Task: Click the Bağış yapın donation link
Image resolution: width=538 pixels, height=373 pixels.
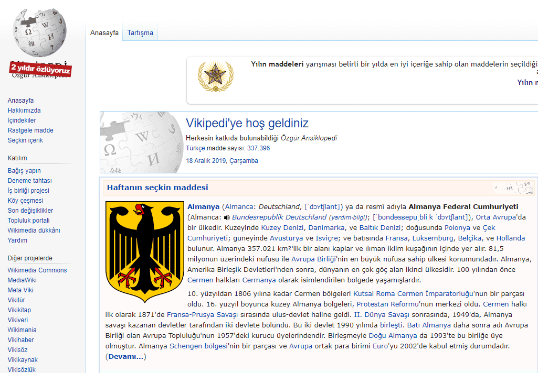Action: tap(24, 171)
